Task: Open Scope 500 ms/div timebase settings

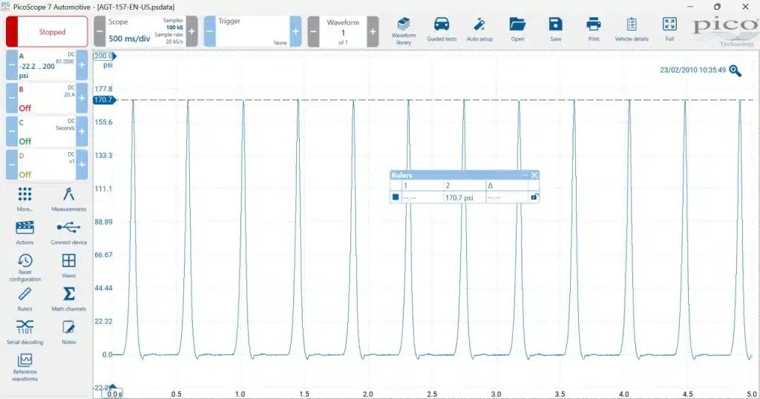Action: [145, 31]
